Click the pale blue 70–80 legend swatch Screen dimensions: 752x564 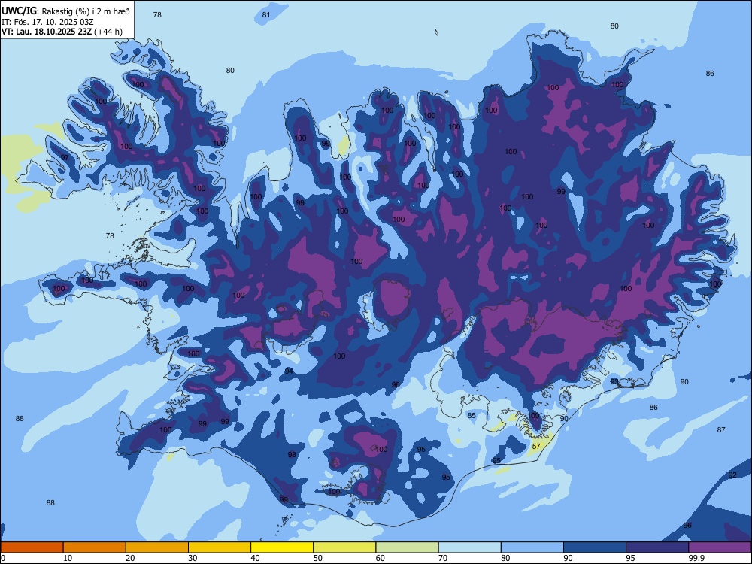(470, 547)
